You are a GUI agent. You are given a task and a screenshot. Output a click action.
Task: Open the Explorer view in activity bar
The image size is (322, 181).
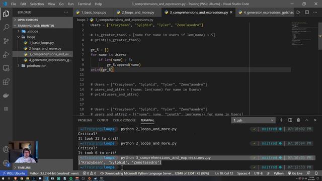tap(6, 14)
